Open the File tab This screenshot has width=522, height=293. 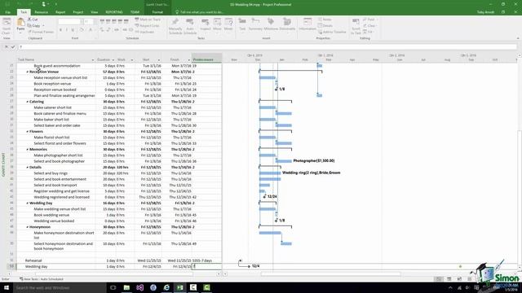7,12
